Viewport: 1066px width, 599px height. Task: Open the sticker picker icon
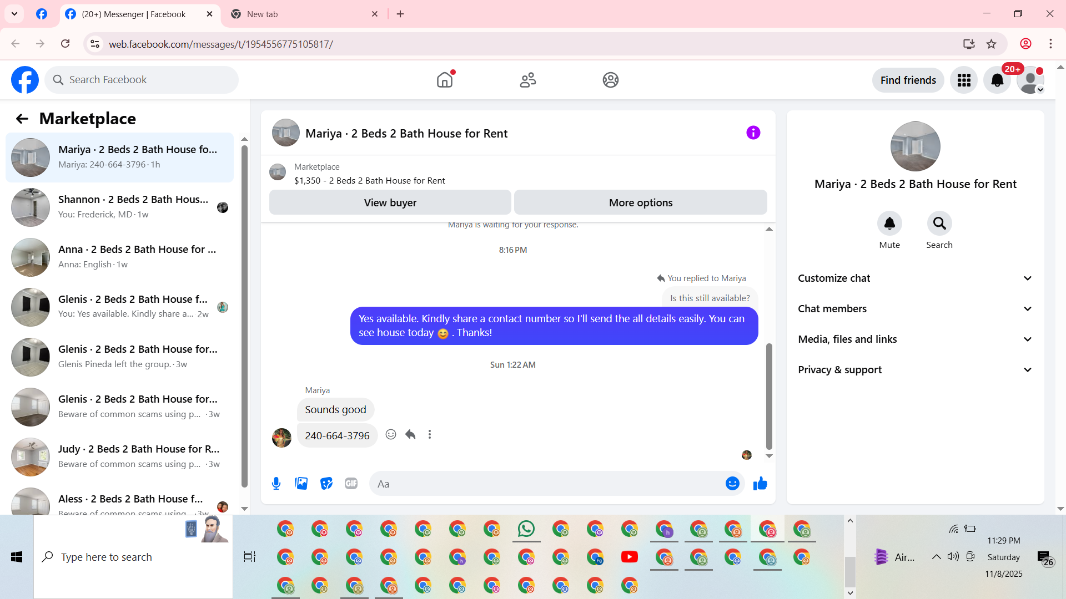click(x=326, y=484)
